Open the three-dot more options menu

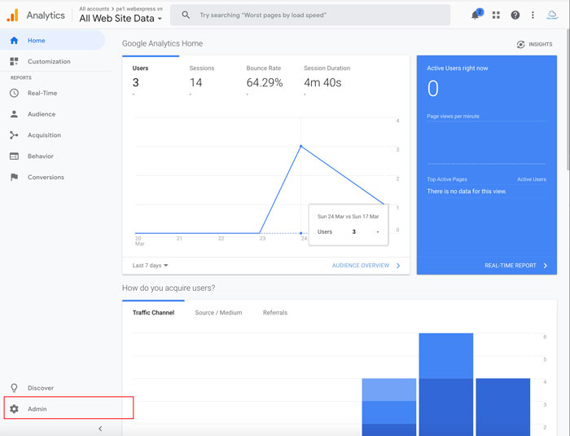coord(533,15)
